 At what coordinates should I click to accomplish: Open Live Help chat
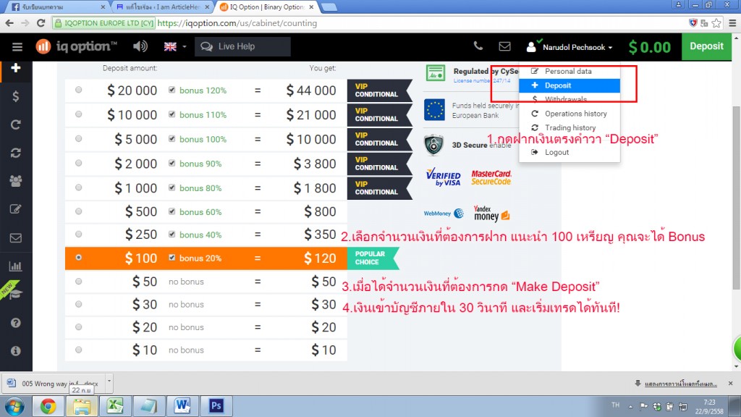click(x=242, y=46)
